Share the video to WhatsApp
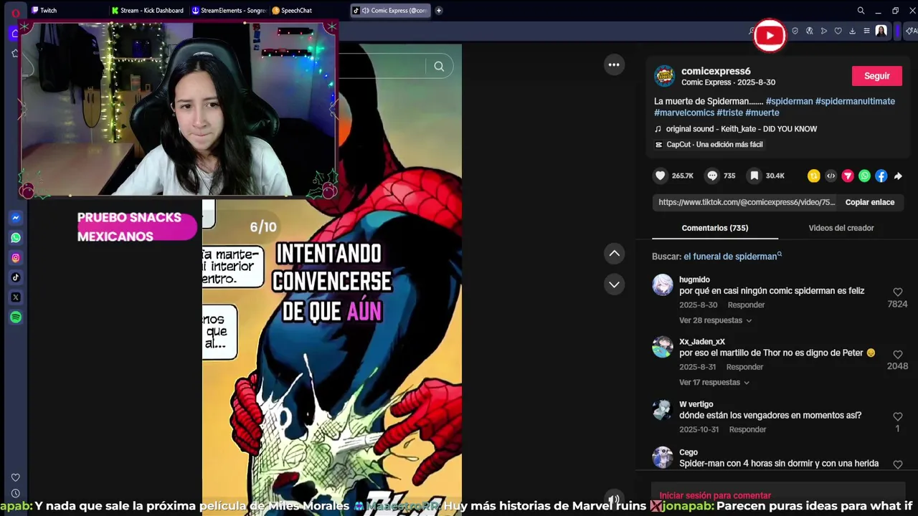The image size is (918, 516). tap(864, 176)
